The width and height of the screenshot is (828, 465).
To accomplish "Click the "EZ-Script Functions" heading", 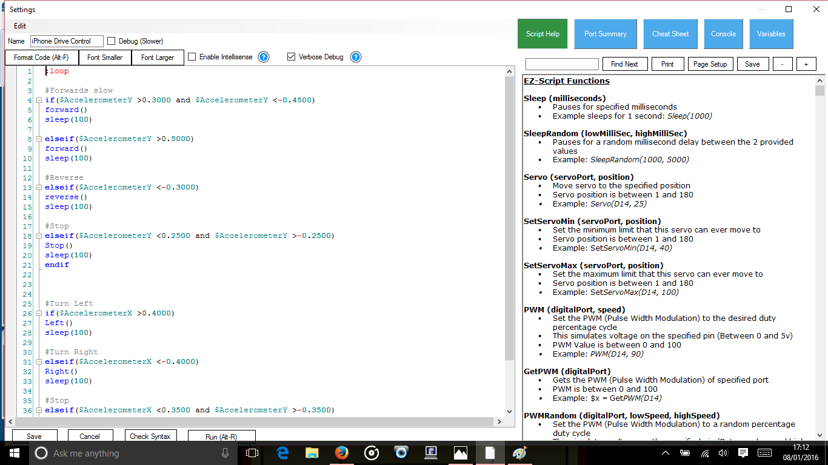I will click(x=567, y=81).
